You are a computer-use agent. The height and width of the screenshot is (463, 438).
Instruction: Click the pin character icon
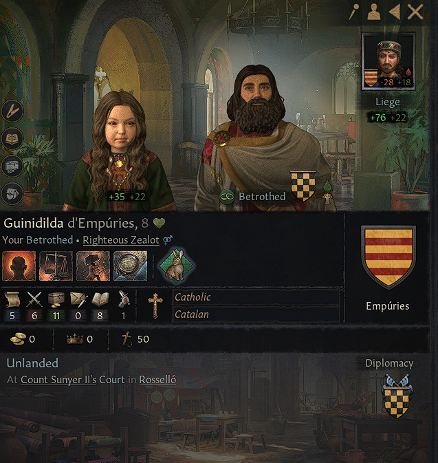point(353,12)
